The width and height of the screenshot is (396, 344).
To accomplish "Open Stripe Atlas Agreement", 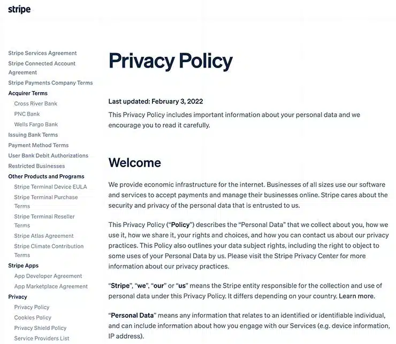I will click(44, 236).
